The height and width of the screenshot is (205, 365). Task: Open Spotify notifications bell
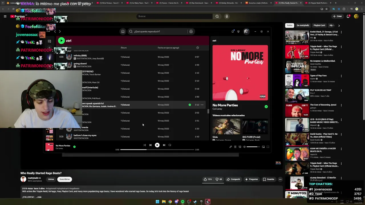pos(233,31)
